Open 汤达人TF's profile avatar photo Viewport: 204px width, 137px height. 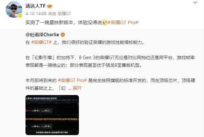(14, 10)
